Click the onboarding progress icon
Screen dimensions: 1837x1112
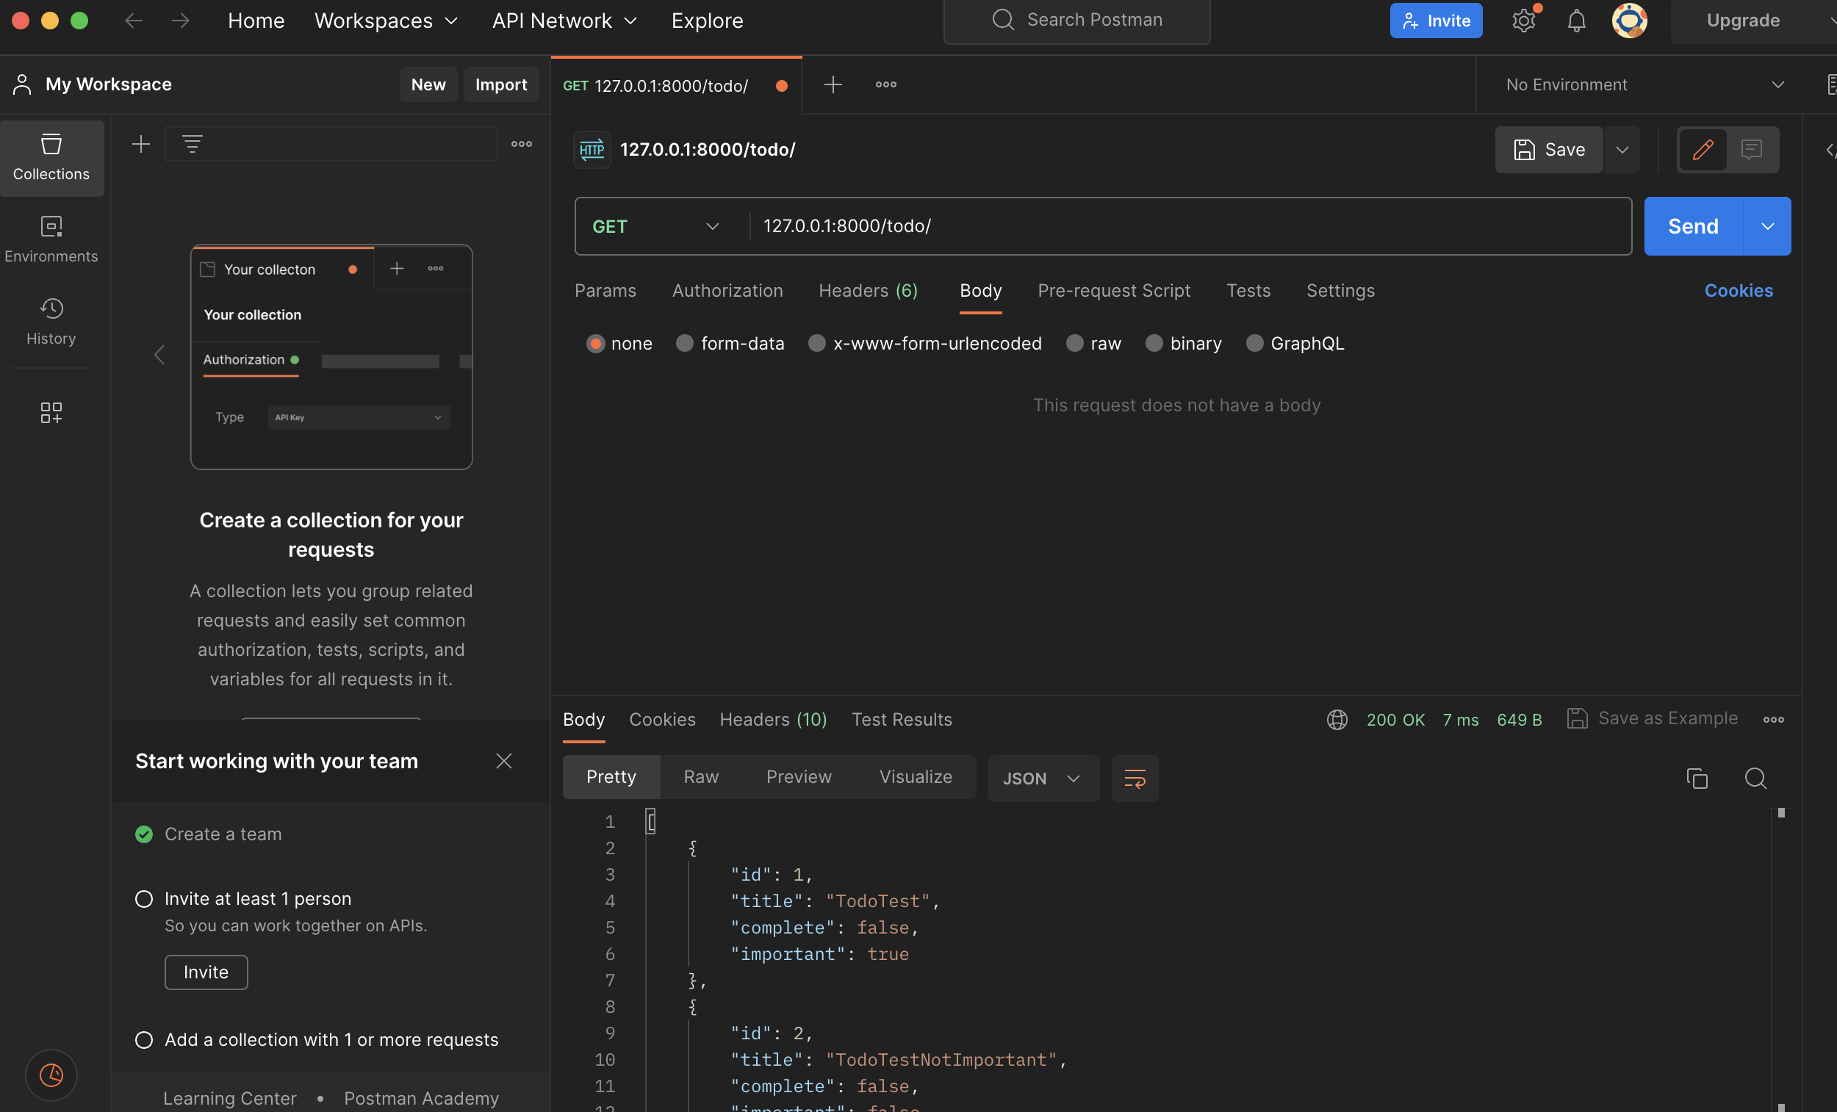[51, 1075]
